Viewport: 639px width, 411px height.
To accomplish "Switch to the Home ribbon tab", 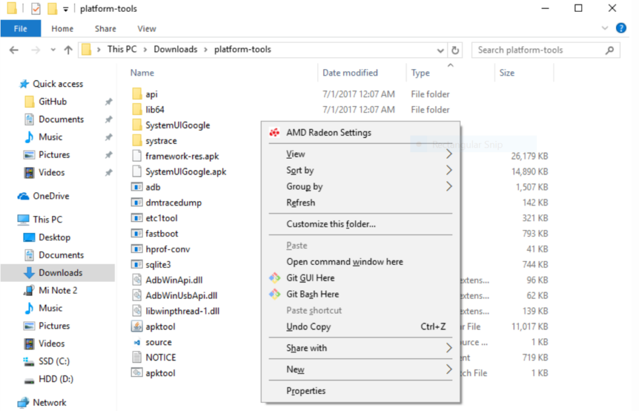I will click(x=63, y=28).
